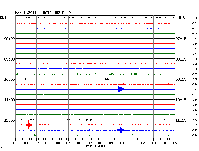Select the DC offset value -416
Screen dimensions: 199x151
click(194, 33)
